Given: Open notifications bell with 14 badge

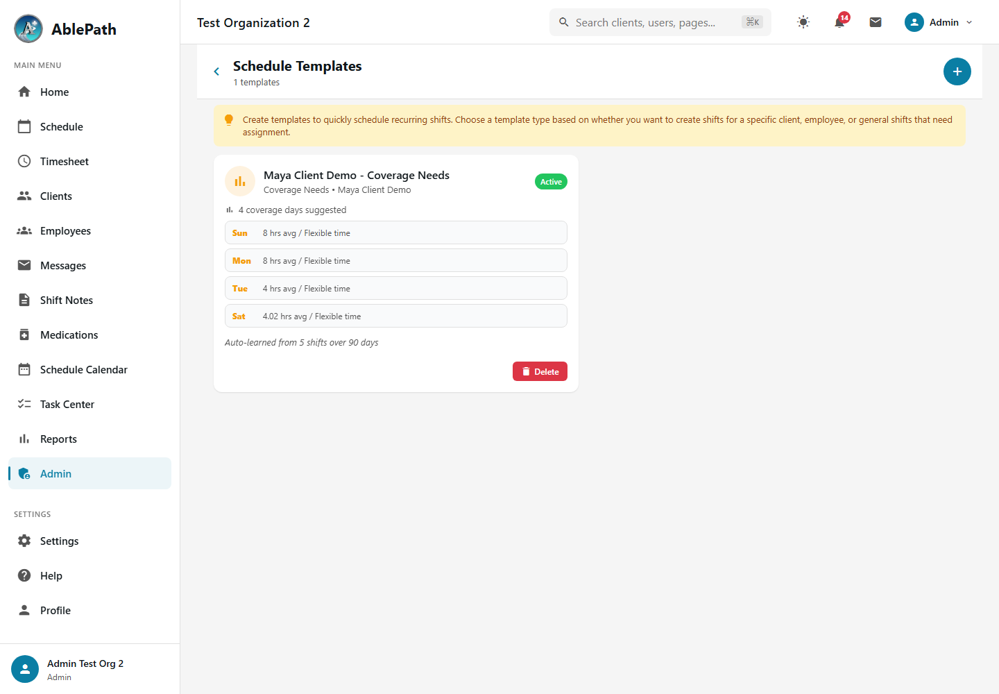Looking at the screenshot, I should pyautogui.click(x=839, y=22).
